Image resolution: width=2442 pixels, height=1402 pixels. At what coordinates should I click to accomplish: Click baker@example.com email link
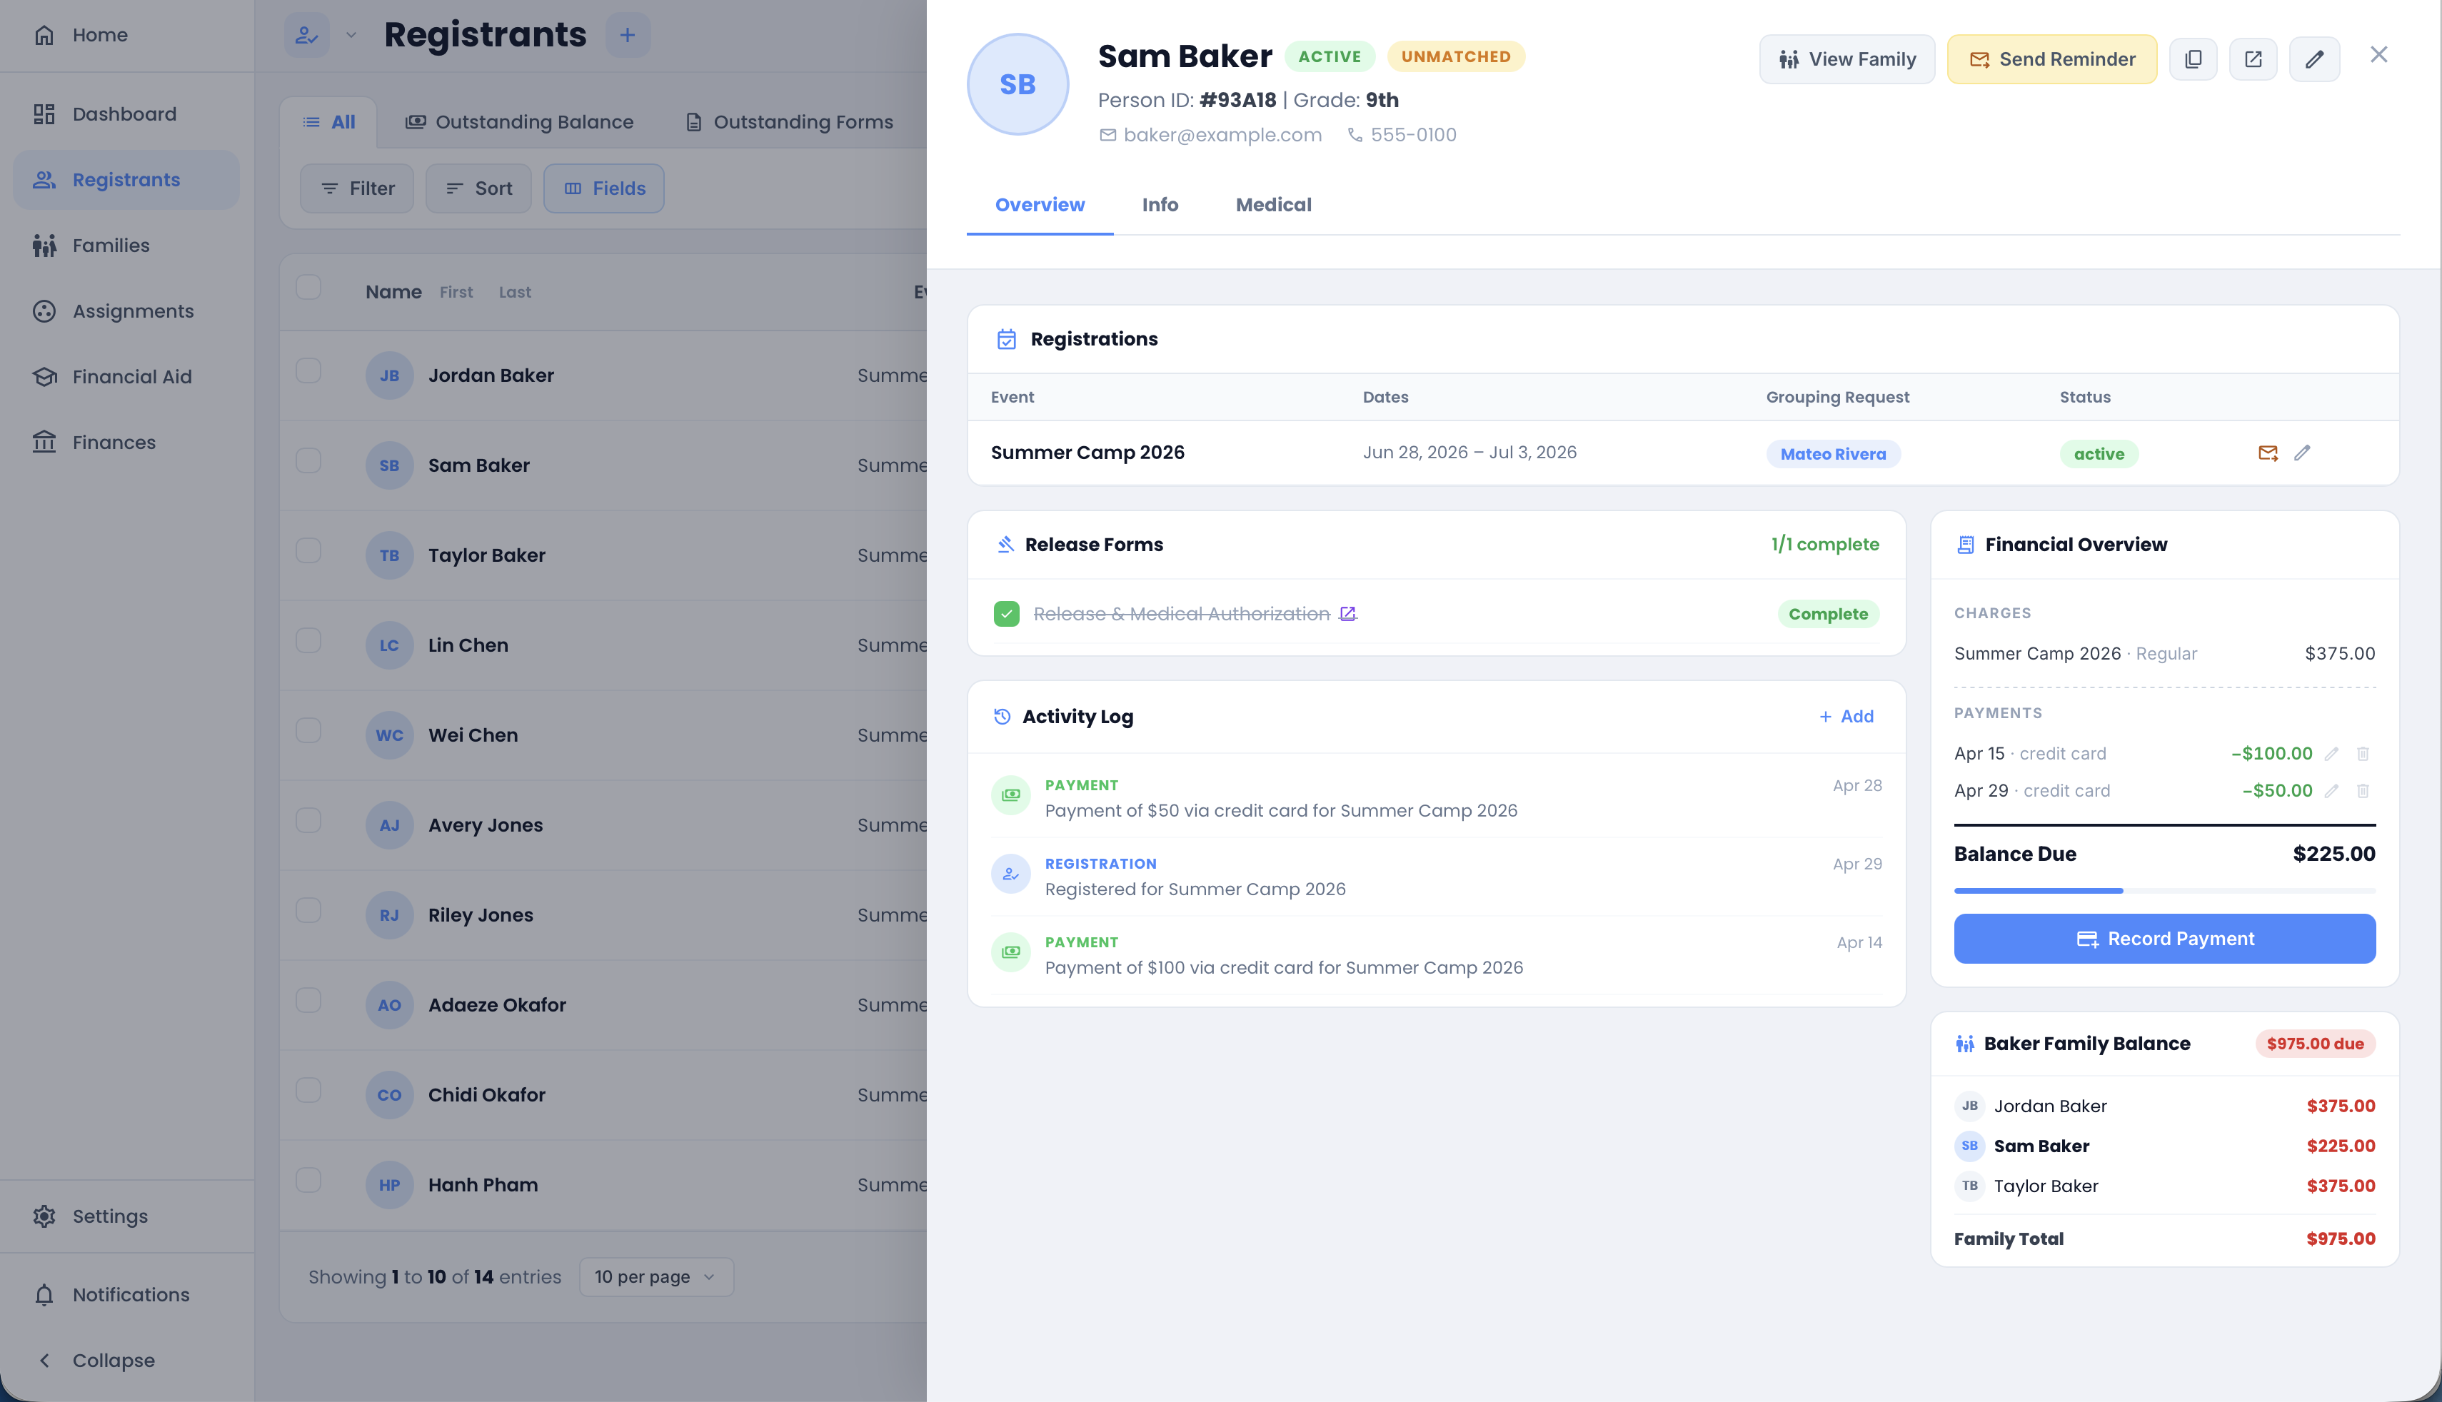pos(1222,135)
